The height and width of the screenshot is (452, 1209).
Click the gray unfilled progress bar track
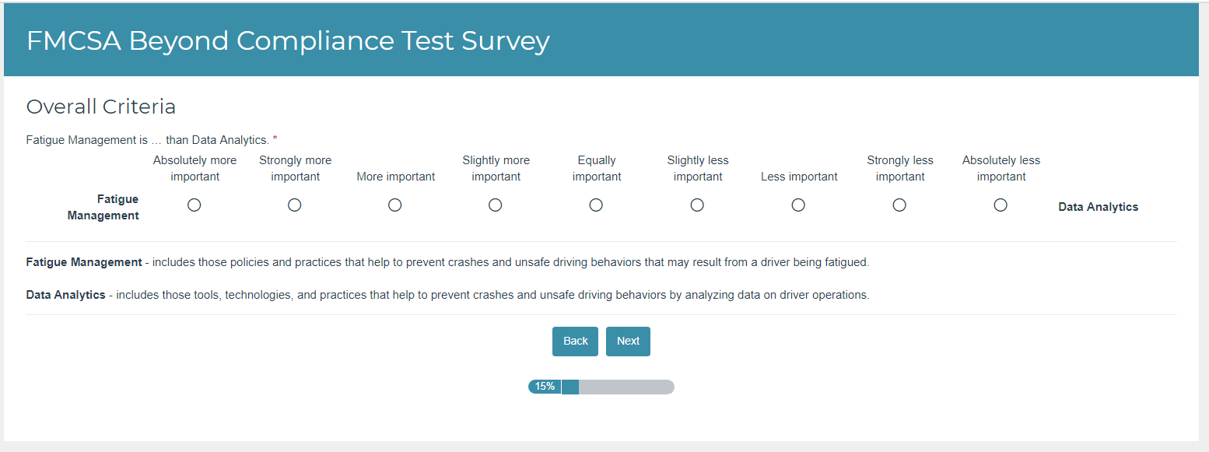point(626,387)
